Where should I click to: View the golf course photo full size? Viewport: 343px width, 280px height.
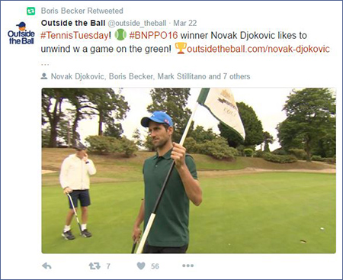(x=189, y=170)
